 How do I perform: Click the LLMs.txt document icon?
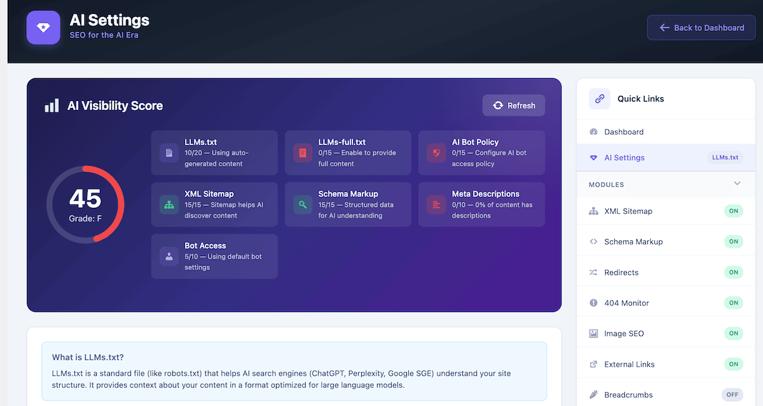coord(169,152)
